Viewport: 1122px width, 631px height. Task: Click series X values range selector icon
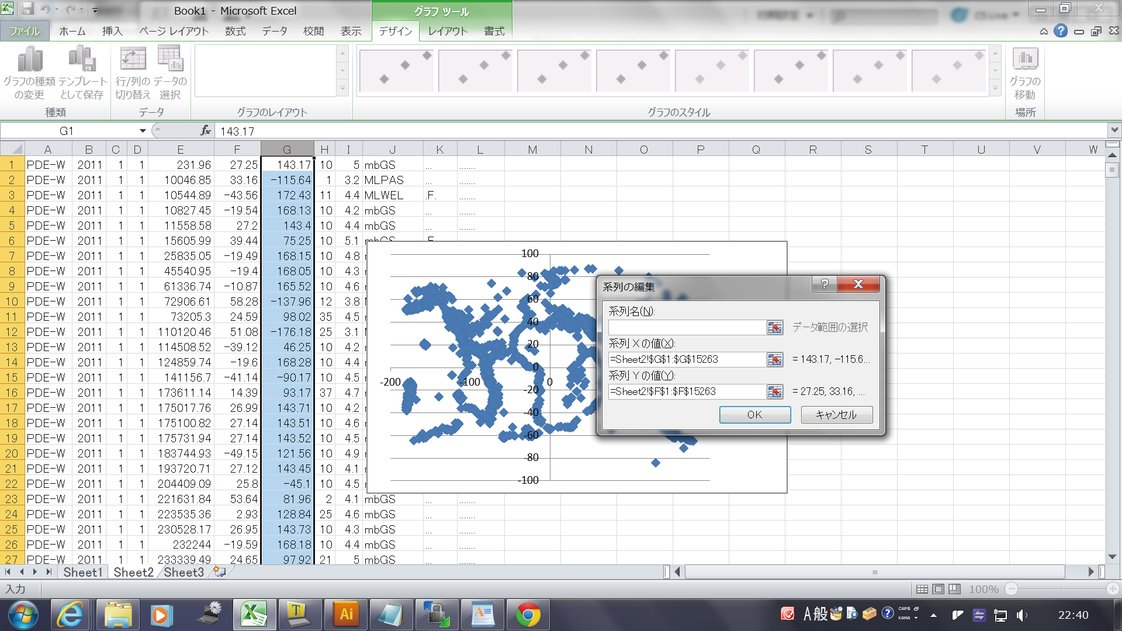[x=775, y=360]
